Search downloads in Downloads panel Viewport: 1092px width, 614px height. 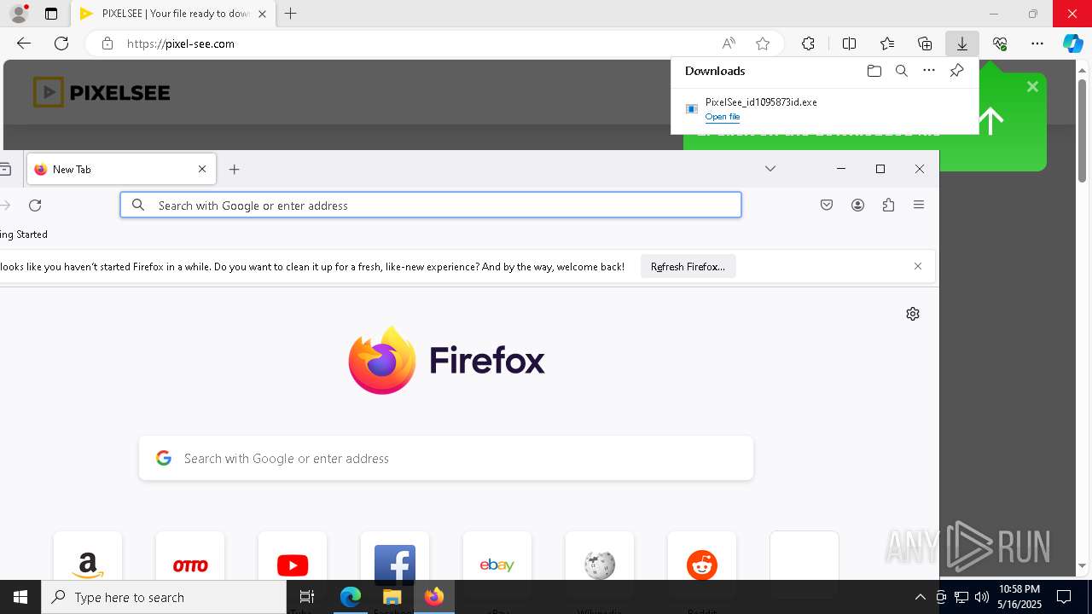(x=902, y=71)
